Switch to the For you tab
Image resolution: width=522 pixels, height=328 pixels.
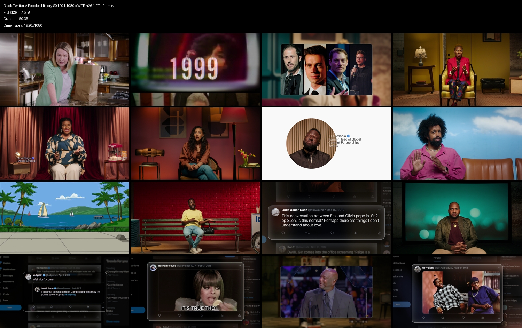tap(437, 258)
